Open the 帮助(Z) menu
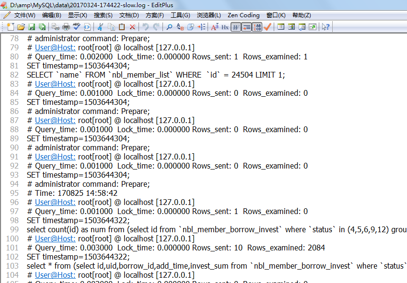Image resolution: width=407 pixels, height=283 pixels. 302,15
